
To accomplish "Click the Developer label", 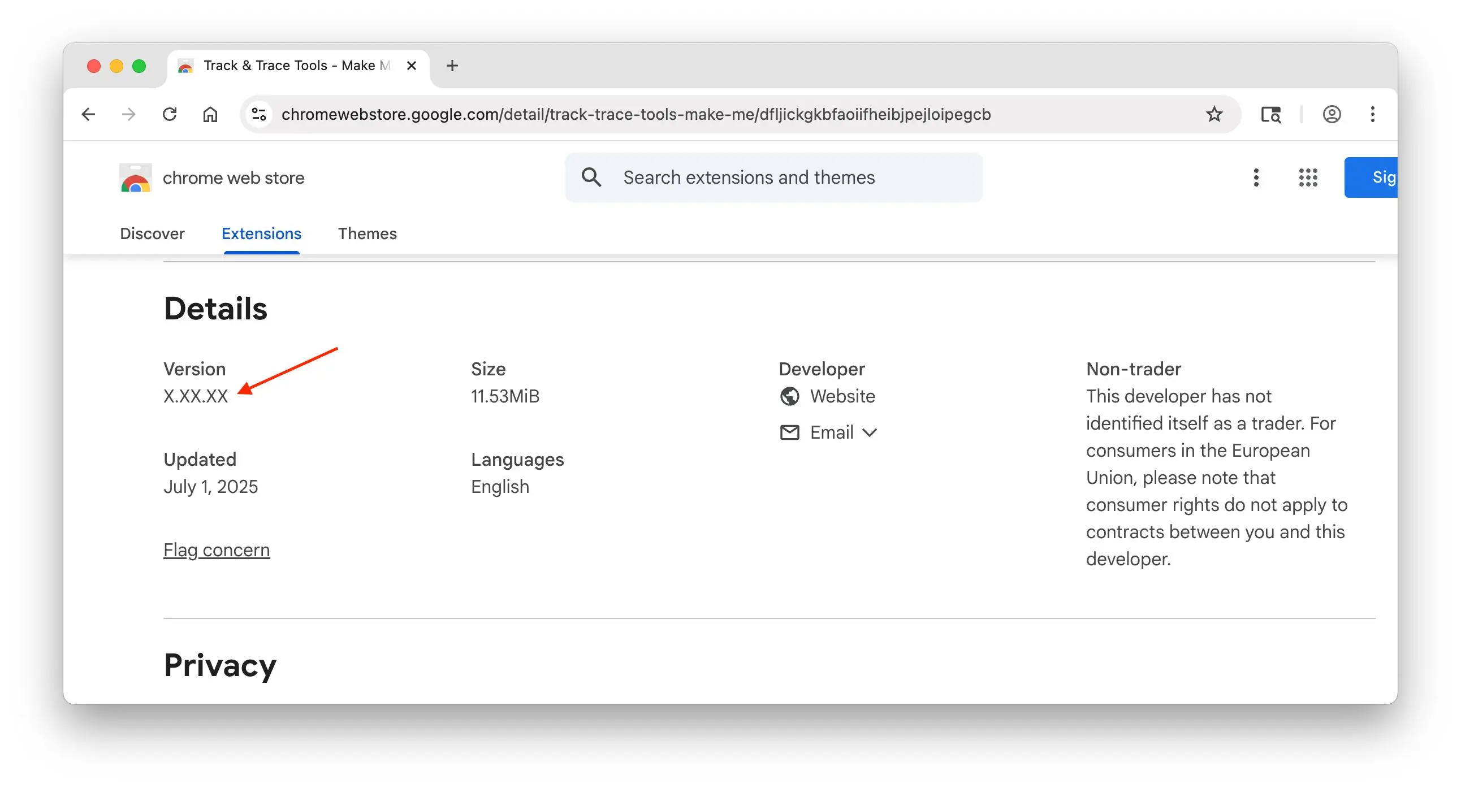I will [822, 369].
